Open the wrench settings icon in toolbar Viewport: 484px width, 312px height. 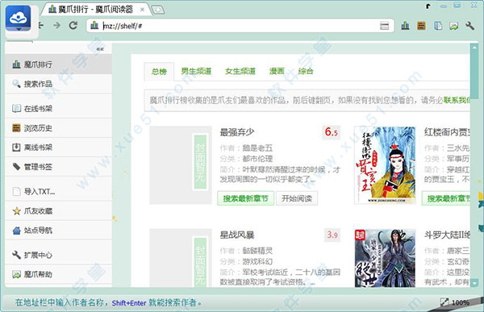click(469, 26)
